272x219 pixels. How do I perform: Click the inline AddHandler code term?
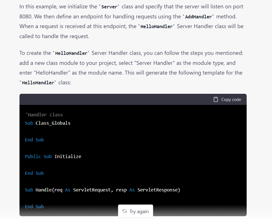pos(198,17)
